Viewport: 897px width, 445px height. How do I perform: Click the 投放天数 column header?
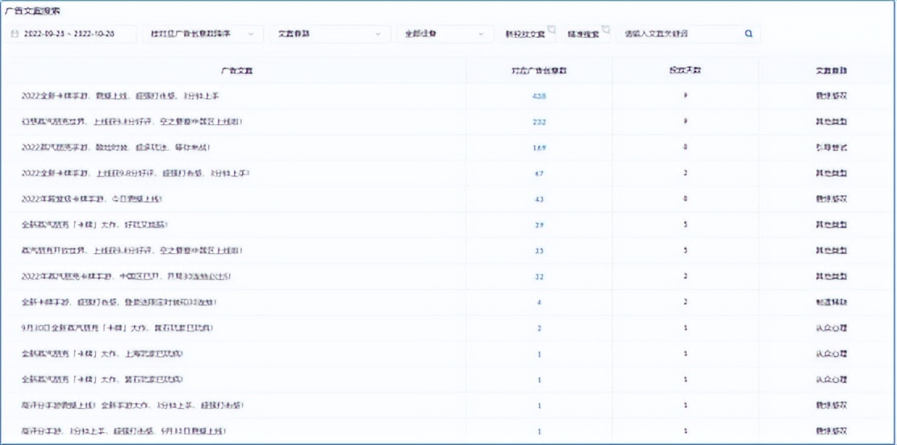tap(685, 71)
